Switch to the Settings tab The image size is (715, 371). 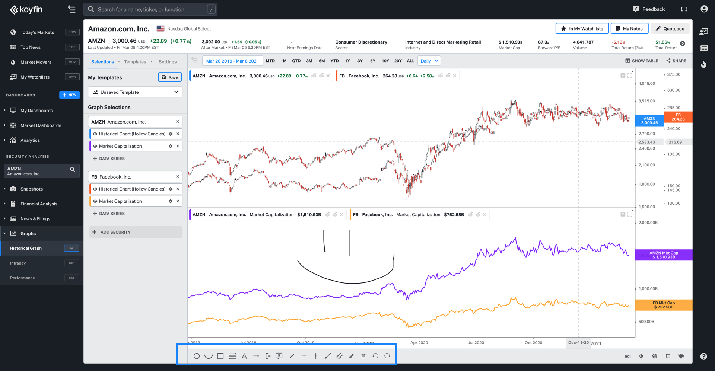click(168, 62)
